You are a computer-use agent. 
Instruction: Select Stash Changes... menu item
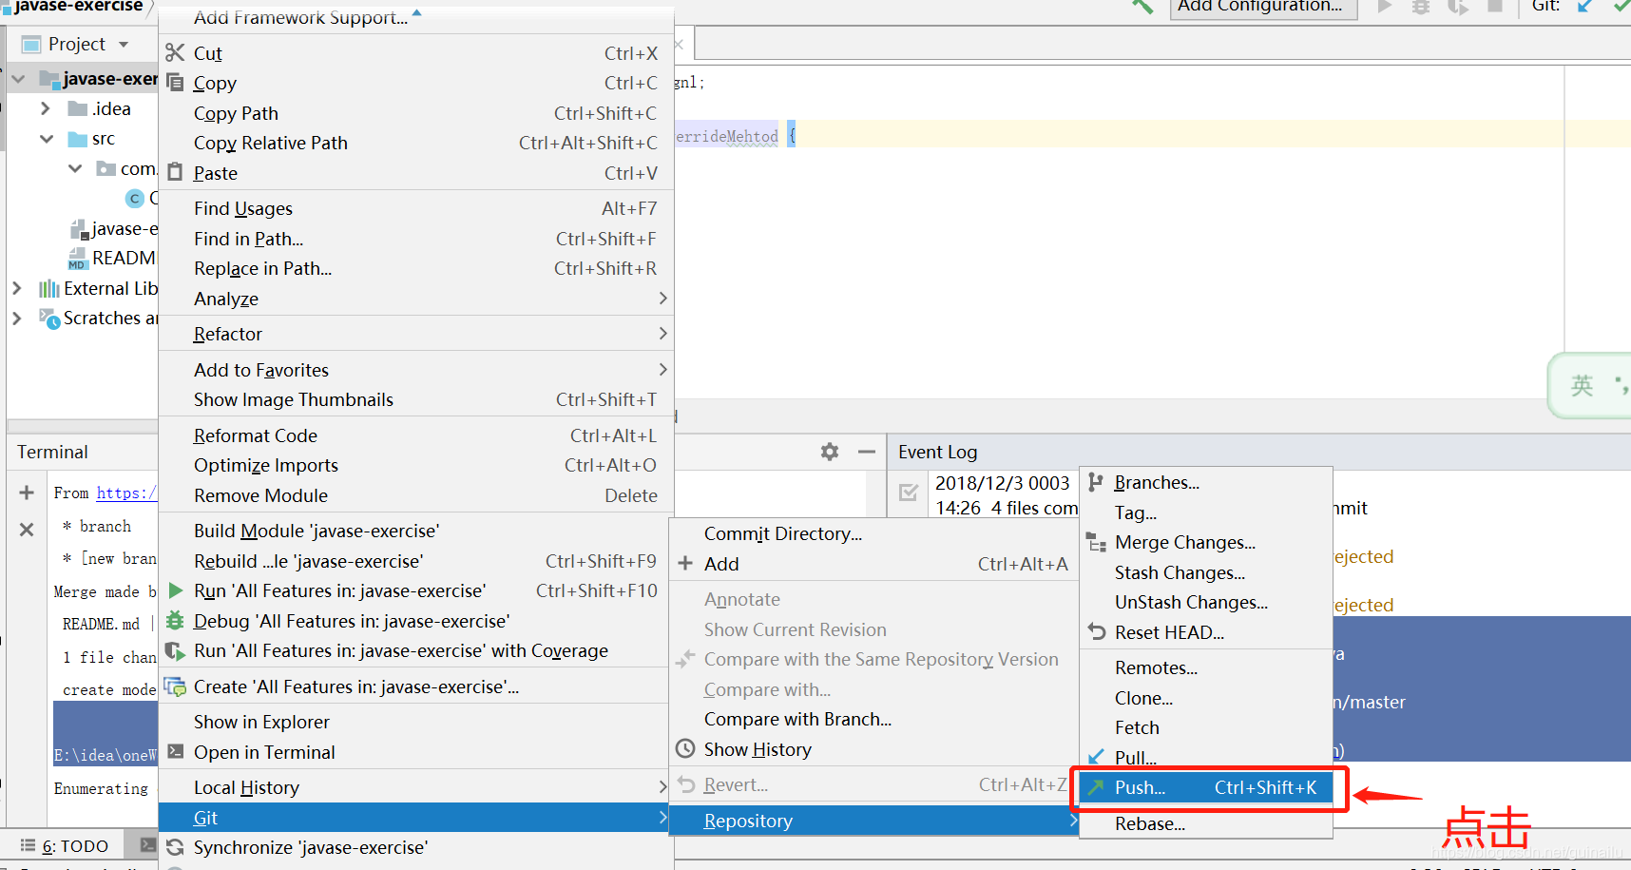tap(1206, 572)
